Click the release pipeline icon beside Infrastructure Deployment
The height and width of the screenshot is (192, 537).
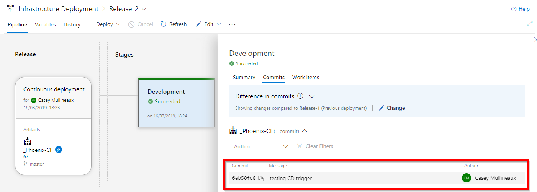(10, 8)
